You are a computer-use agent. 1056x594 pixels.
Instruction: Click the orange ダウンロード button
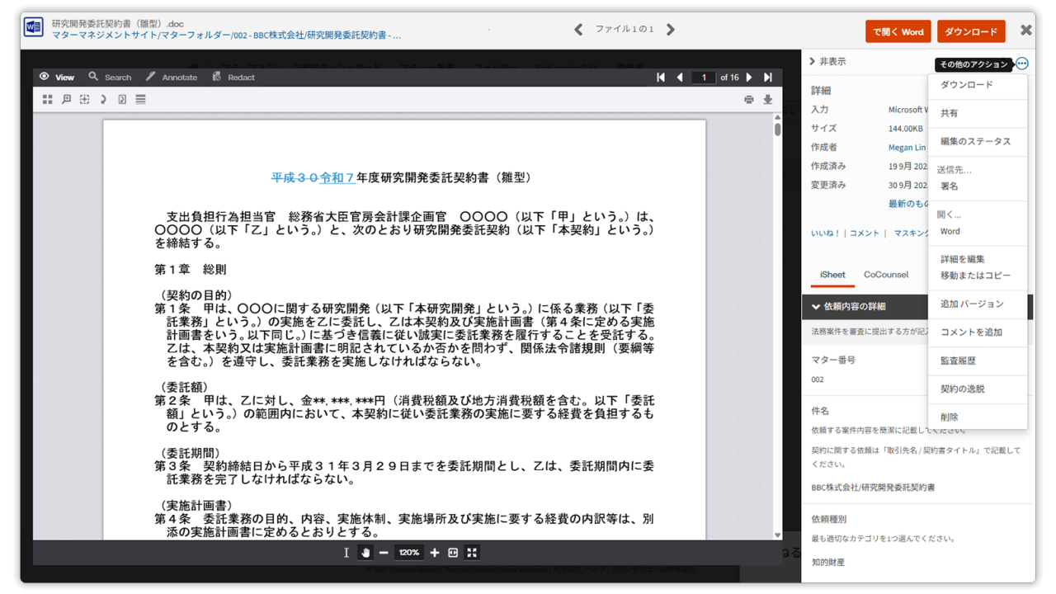(x=970, y=31)
